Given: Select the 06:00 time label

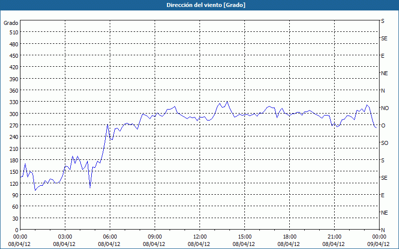Looking at the screenshot, I should point(110,237).
